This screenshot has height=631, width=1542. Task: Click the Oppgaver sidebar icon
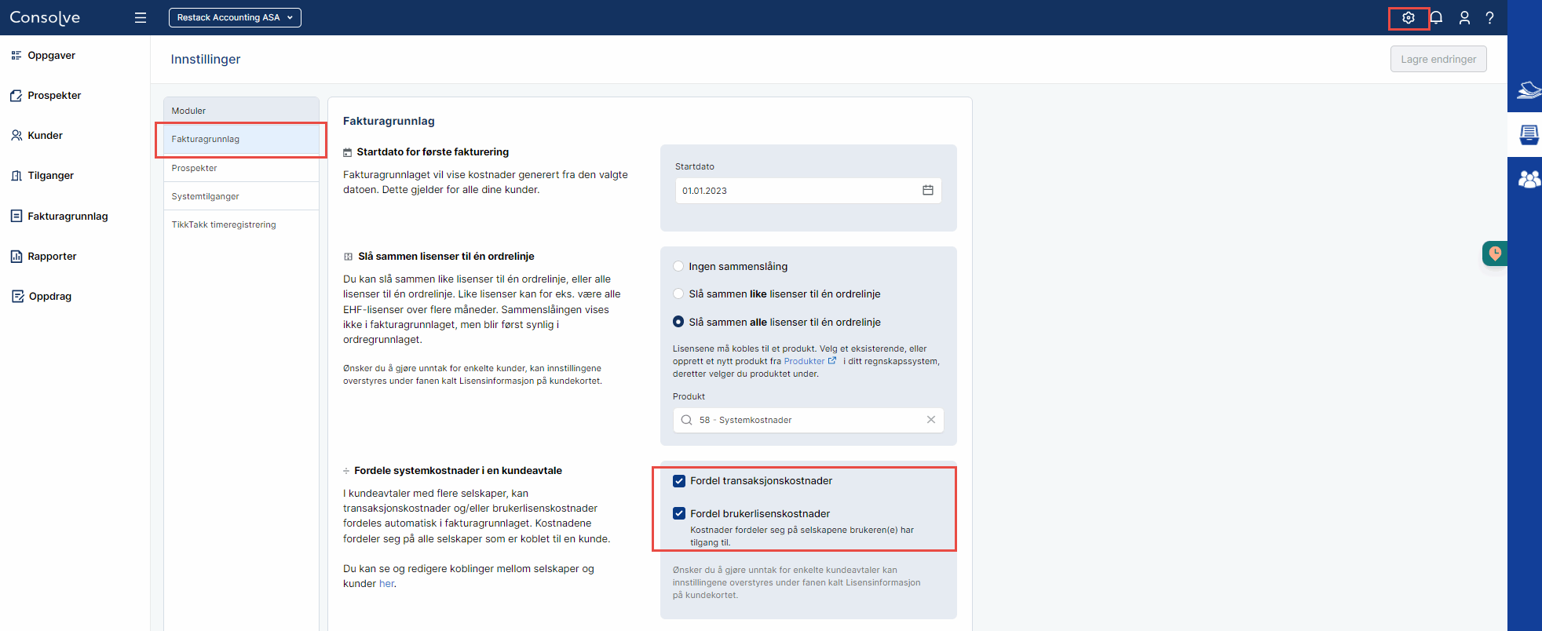(x=16, y=55)
